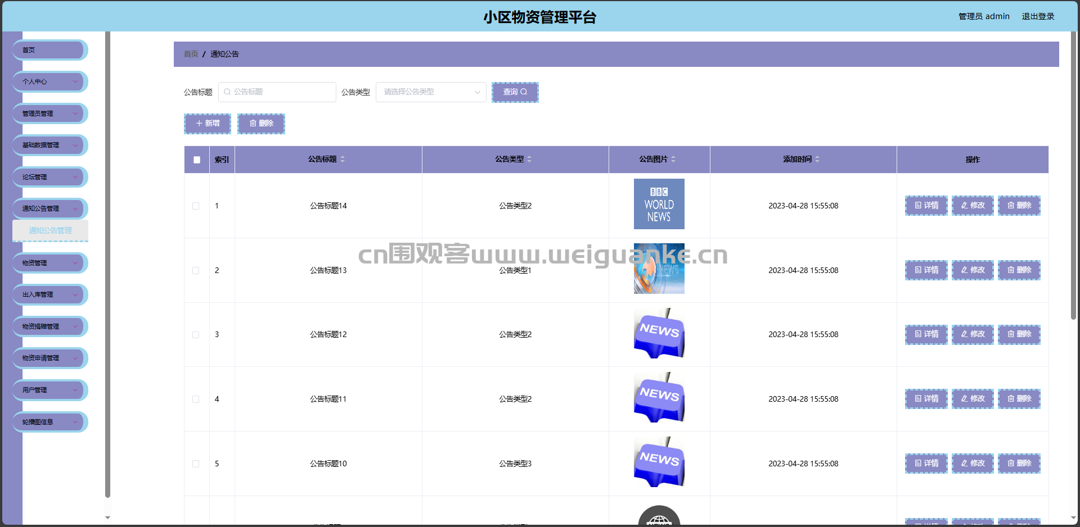This screenshot has width=1080, height=527.
Task: Click 首页 in the breadcrumb
Action: click(x=191, y=54)
